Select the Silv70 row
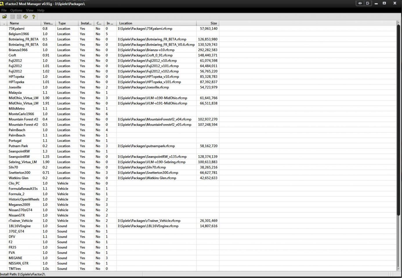This screenshot has width=402, height=278. point(110,167)
